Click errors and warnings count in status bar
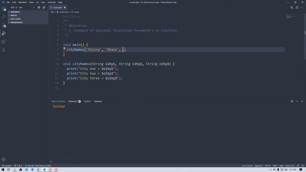Image resolution: width=306 pixels, height=172 pixels. 18,166
